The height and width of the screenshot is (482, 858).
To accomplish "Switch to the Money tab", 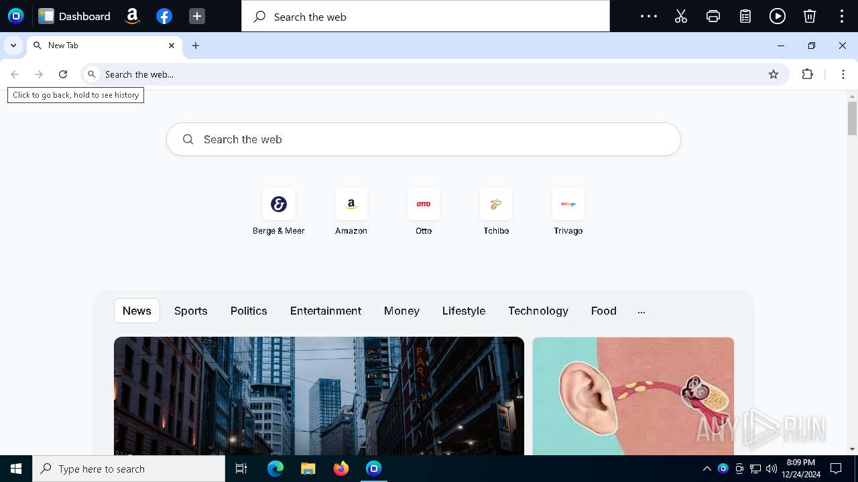I will tap(402, 311).
